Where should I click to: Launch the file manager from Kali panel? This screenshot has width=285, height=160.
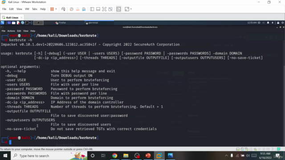coord(14,23)
